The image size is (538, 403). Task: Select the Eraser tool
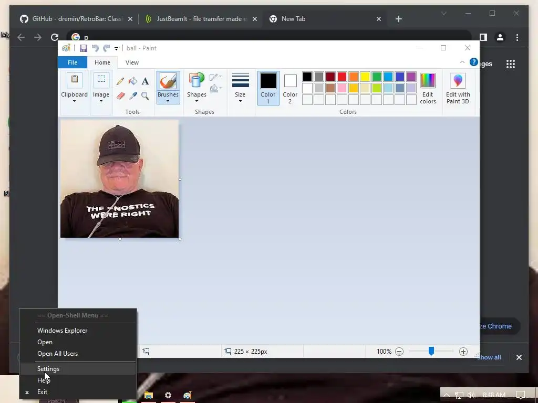coord(120,96)
